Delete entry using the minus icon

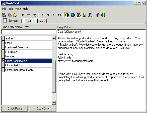(x=29, y=15)
